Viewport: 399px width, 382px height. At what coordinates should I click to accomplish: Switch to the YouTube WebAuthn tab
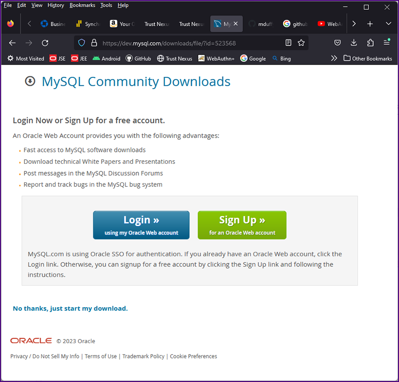point(330,24)
